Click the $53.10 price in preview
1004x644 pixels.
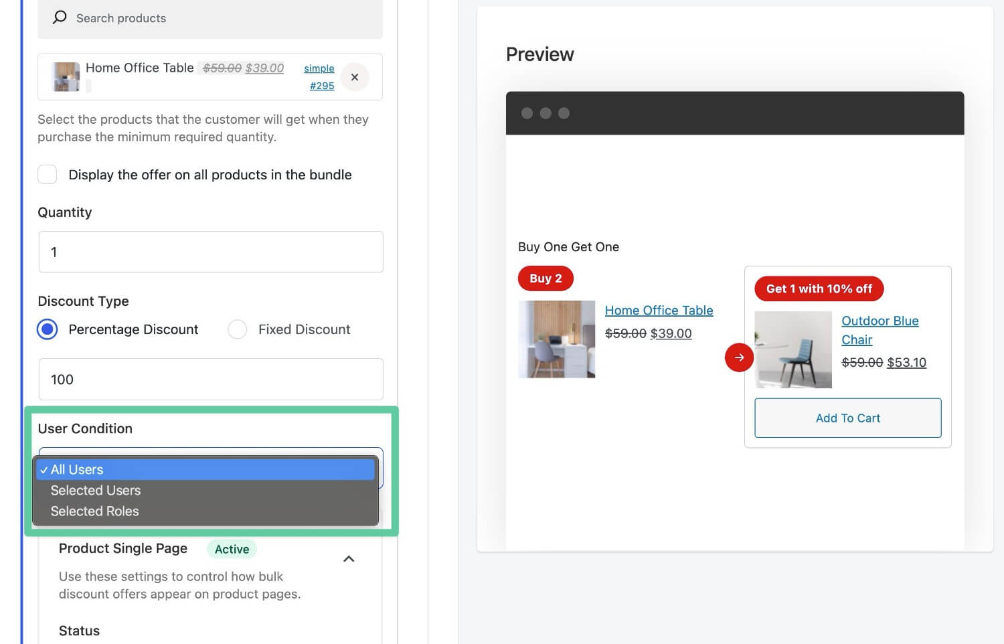coord(906,362)
